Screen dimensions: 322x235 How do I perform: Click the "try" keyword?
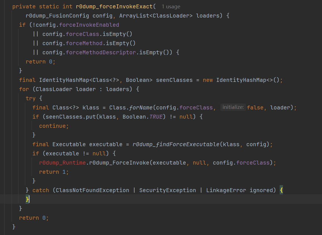(x=31, y=99)
